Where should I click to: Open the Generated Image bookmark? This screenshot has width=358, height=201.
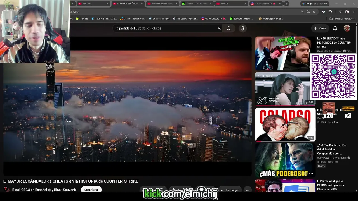tap(159, 19)
